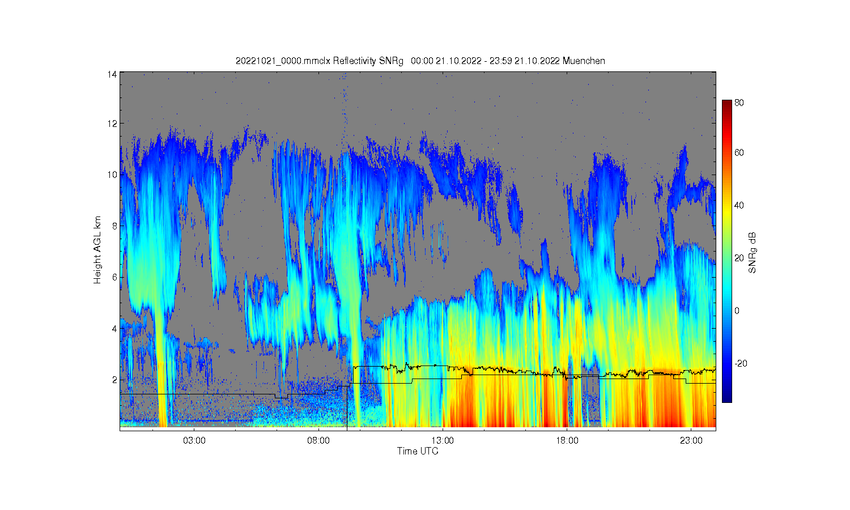Click the 2 km height tick label

[x=114, y=379]
